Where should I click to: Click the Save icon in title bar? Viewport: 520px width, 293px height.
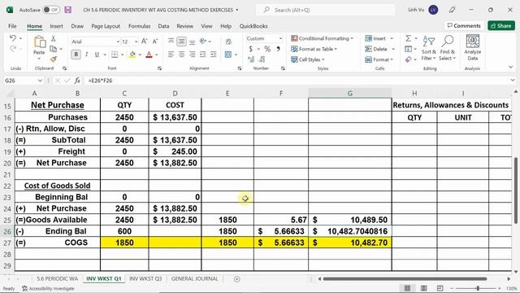pyautogui.click(x=68, y=10)
